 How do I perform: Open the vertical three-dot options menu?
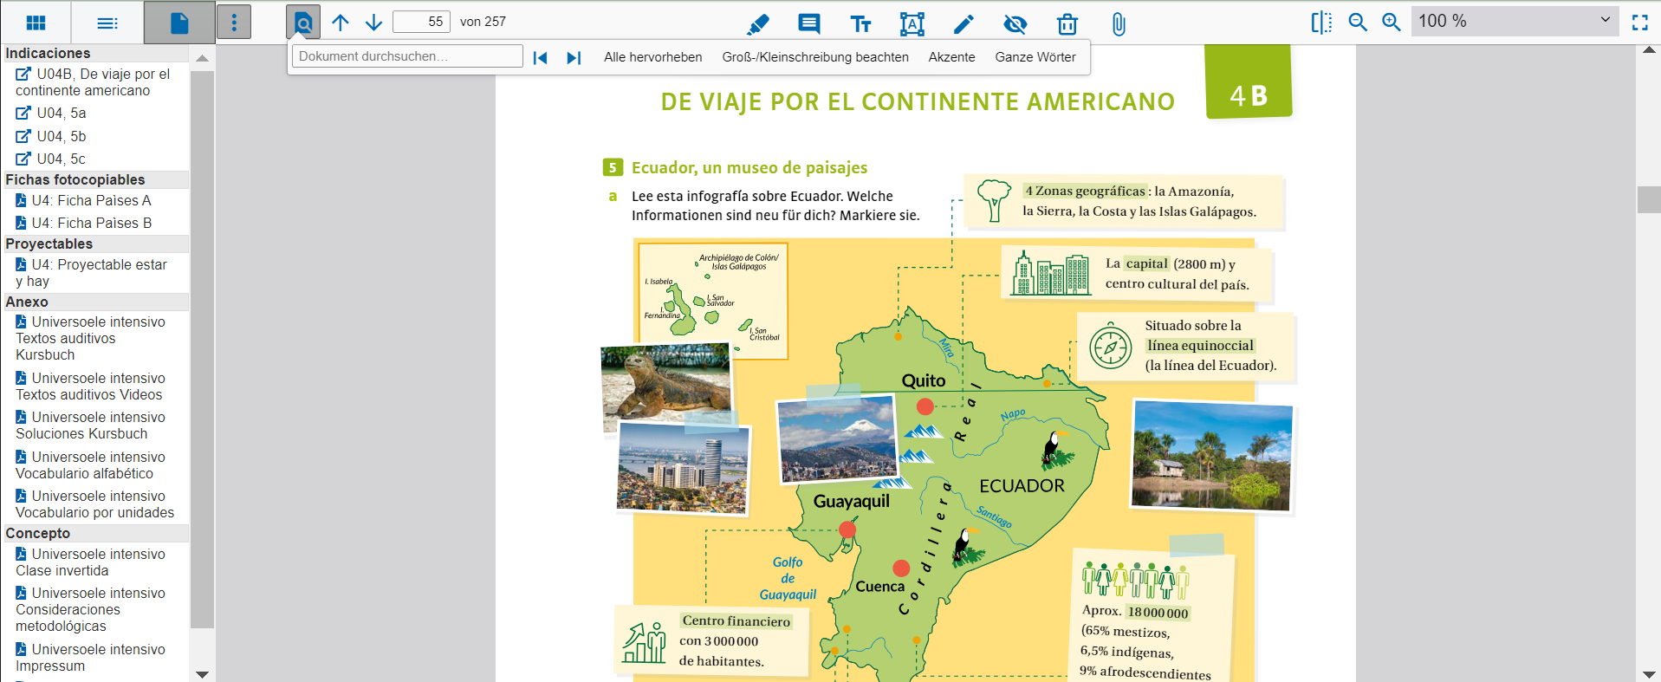pos(234,23)
